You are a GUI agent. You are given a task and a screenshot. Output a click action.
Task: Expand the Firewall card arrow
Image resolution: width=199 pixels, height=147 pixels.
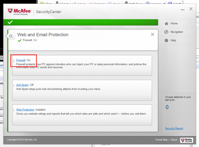coord(13,61)
